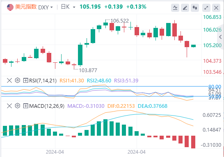
Task: Click the RSI1:41.30 value
Action: click(x=71, y=81)
